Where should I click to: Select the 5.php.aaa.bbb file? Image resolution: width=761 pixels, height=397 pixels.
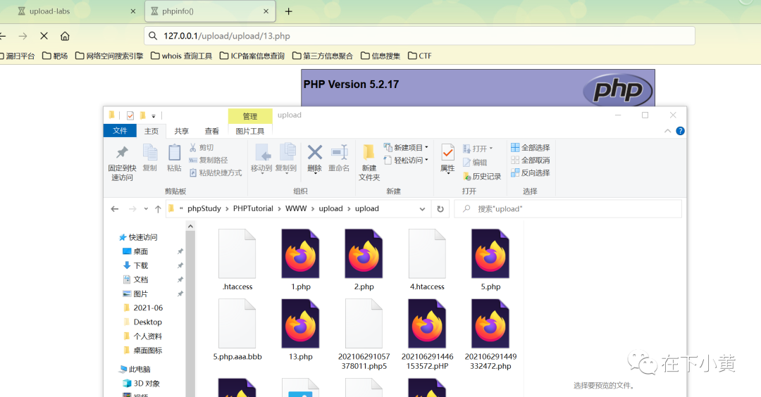pos(237,329)
